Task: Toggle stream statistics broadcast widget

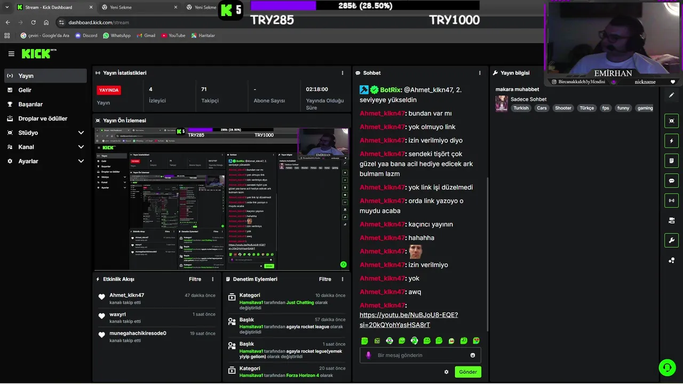Action: 672,201
